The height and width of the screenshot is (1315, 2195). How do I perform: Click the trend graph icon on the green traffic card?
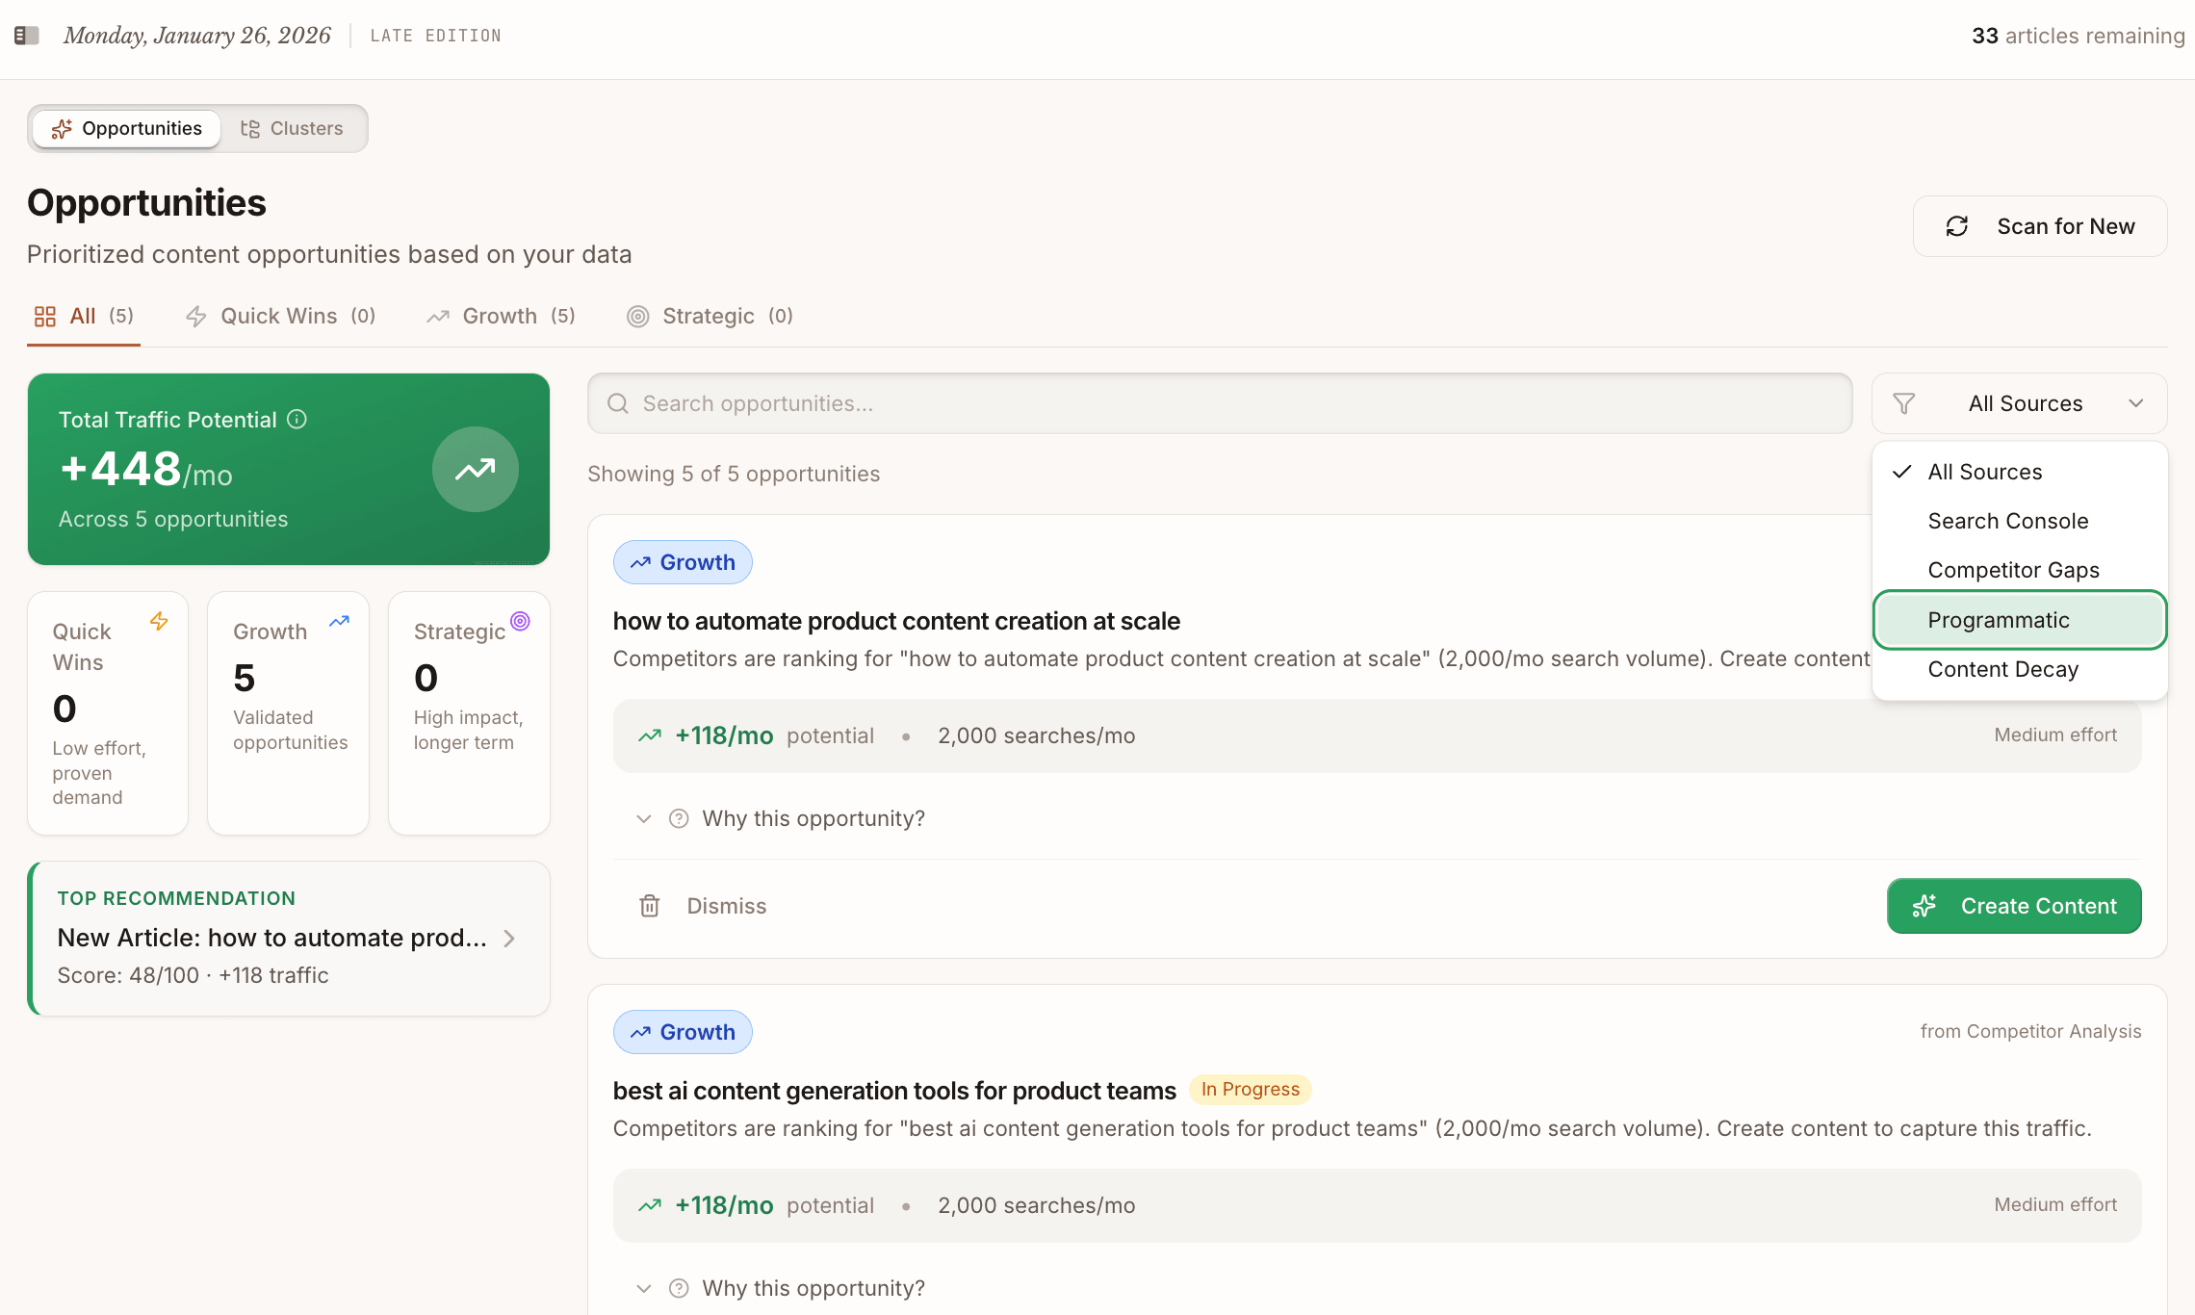coord(475,469)
